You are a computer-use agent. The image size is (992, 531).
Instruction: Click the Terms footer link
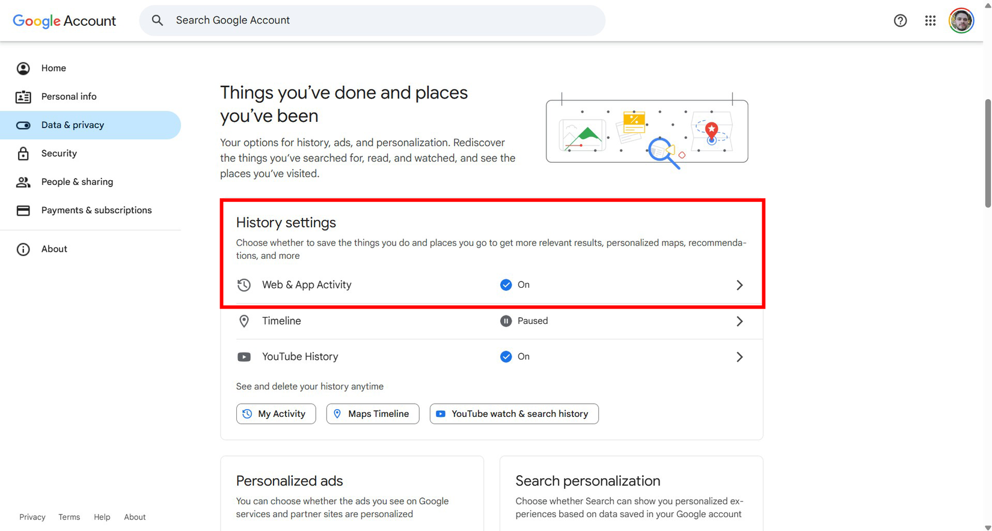69,517
